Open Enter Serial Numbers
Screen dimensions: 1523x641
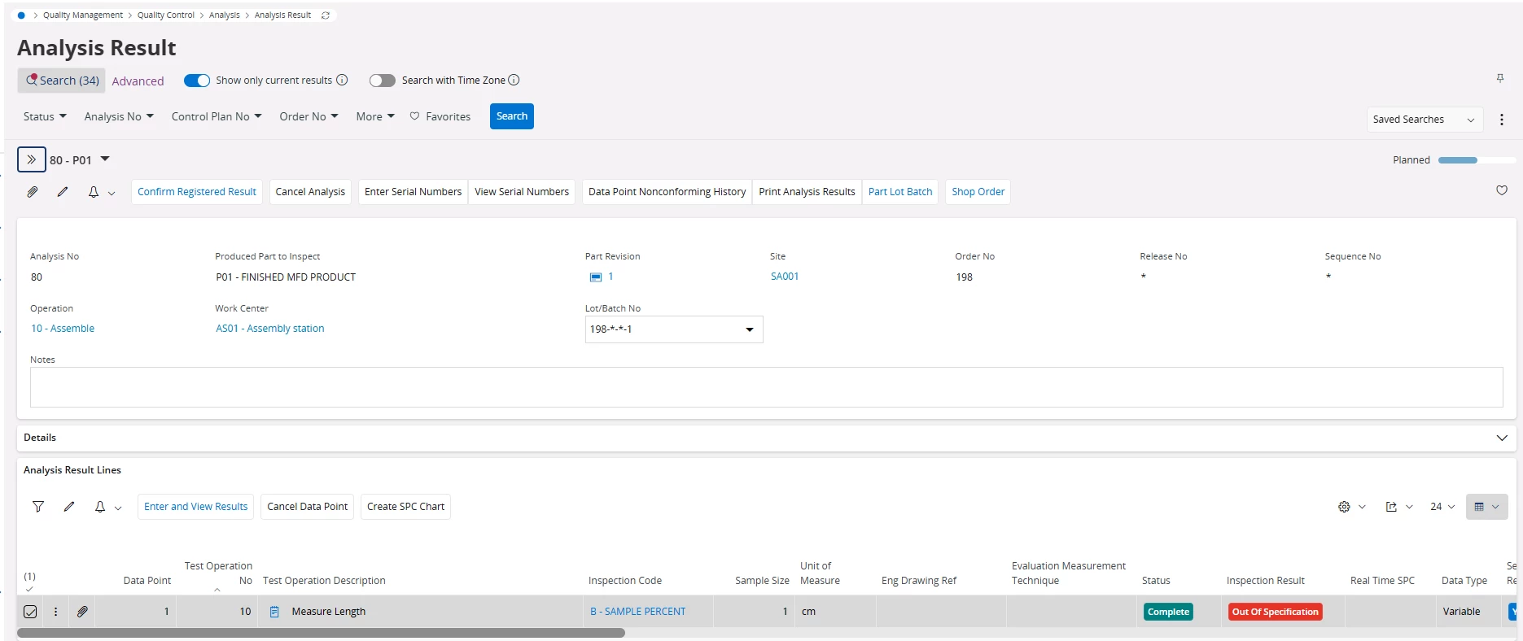(413, 192)
